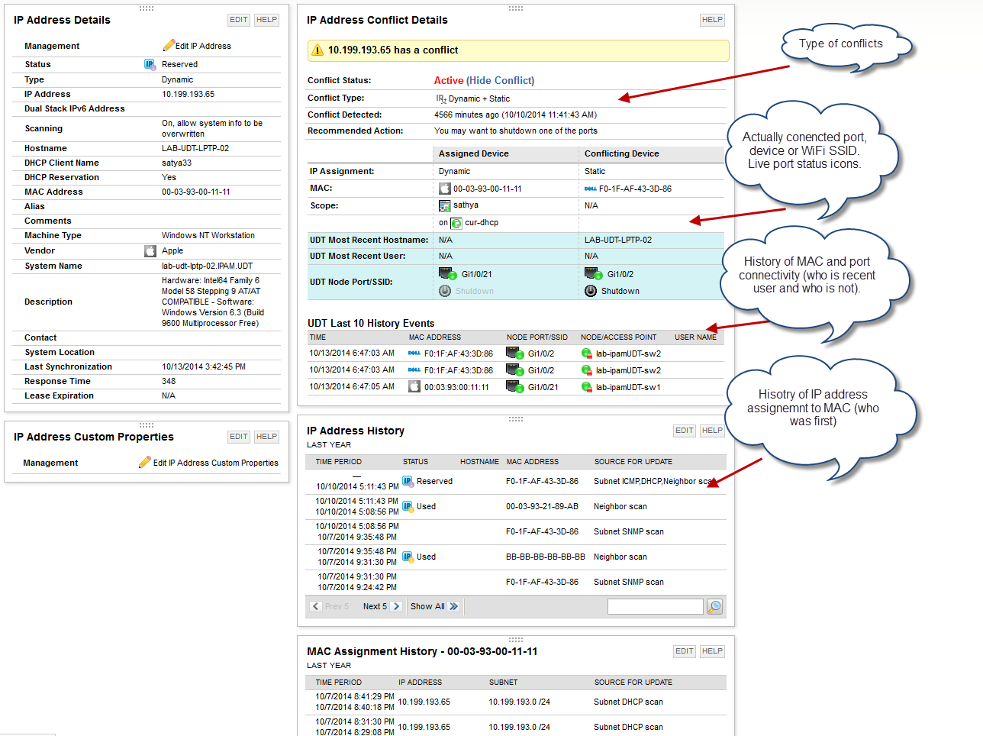Image resolution: width=983 pixels, height=736 pixels.
Task: Click the SUBNET column header in MAC Assignment History
Action: (503, 683)
